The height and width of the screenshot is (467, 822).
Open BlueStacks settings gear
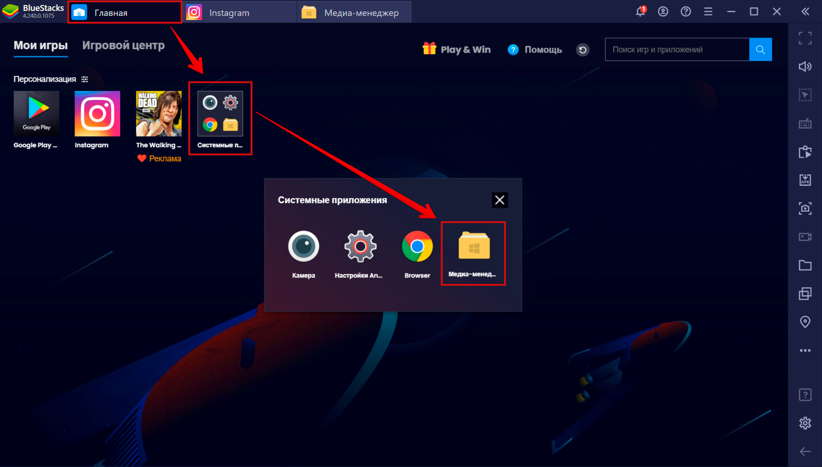(805, 423)
